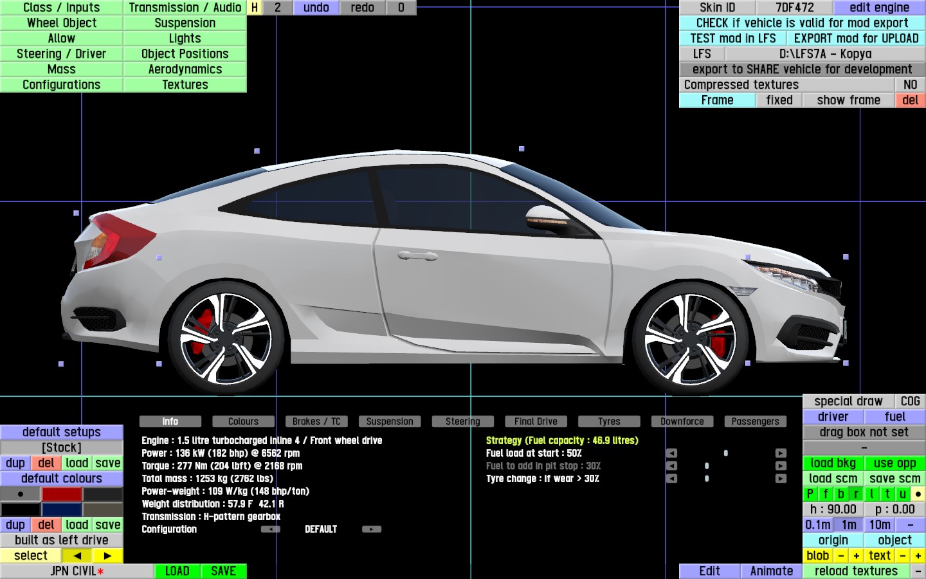Click the green SAVE button
926x579 pixels.
224,571
